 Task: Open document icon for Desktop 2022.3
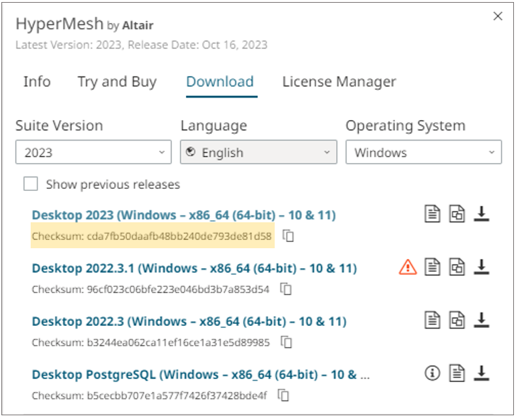[x=432, y=320]
